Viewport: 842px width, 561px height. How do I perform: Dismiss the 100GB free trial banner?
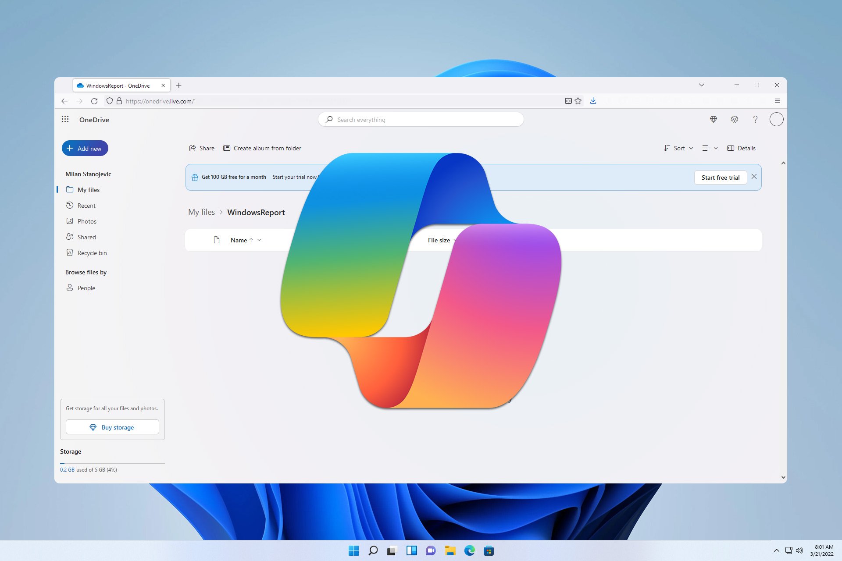tap(754, 176)
